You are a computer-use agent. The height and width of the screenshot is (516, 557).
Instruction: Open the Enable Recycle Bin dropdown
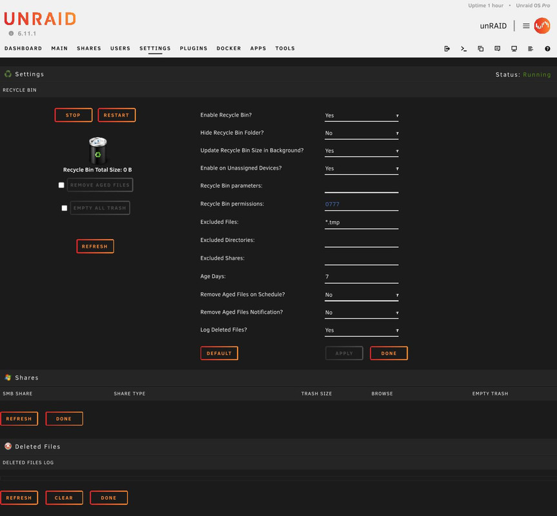(361, 115)
